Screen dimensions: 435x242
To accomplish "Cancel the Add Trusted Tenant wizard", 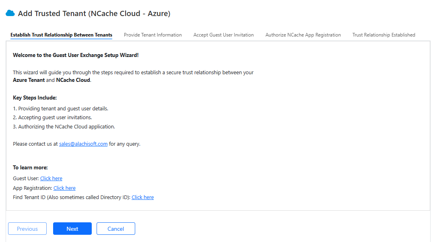I will (x=115, y=228).
